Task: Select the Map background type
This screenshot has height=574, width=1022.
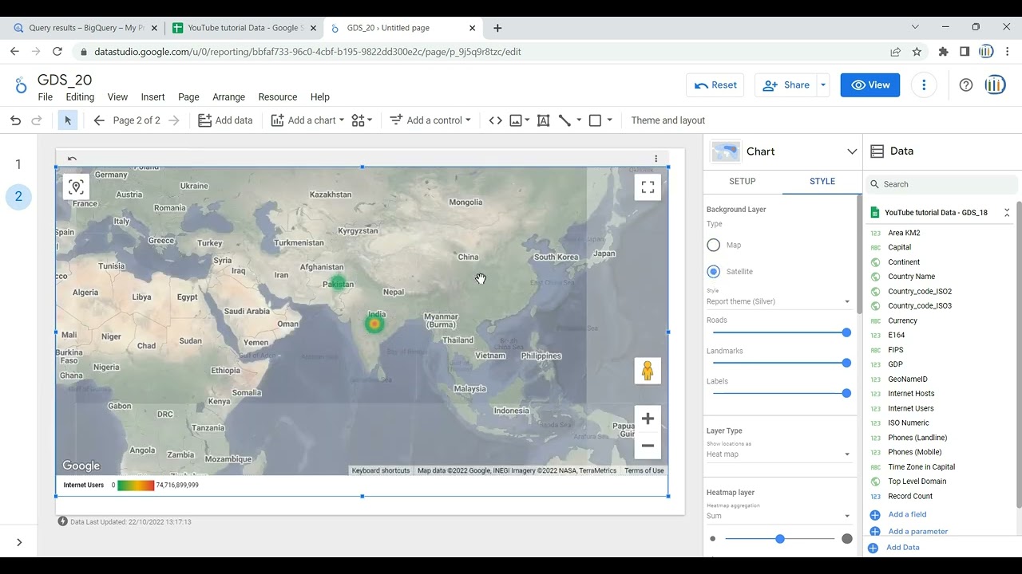Action: 714,246
